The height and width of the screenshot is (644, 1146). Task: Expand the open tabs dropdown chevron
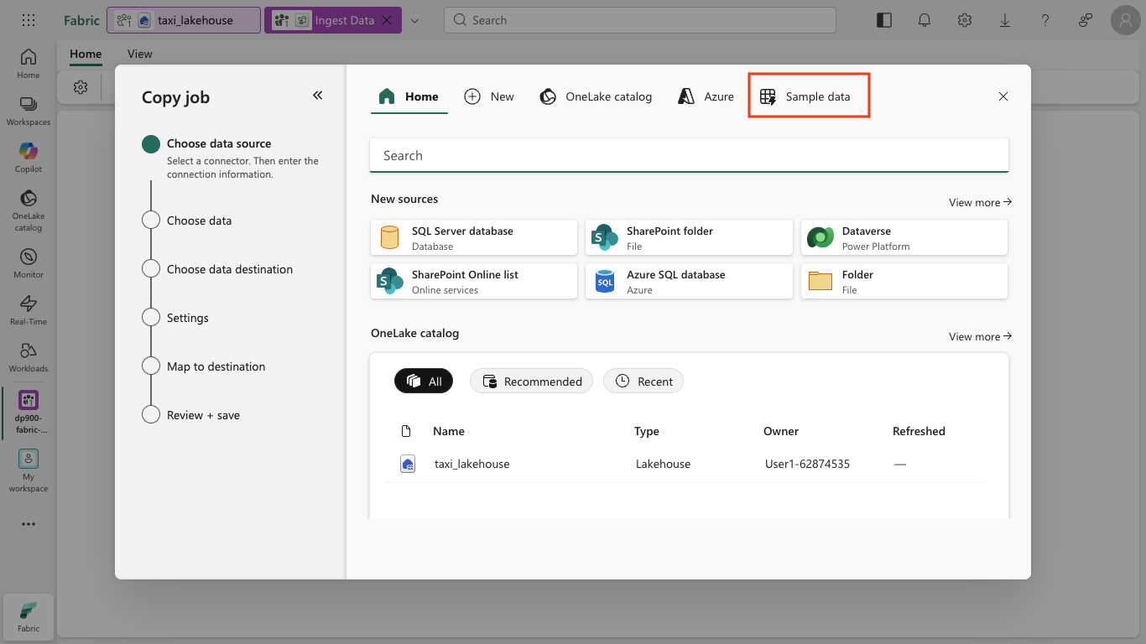(414, 20)
